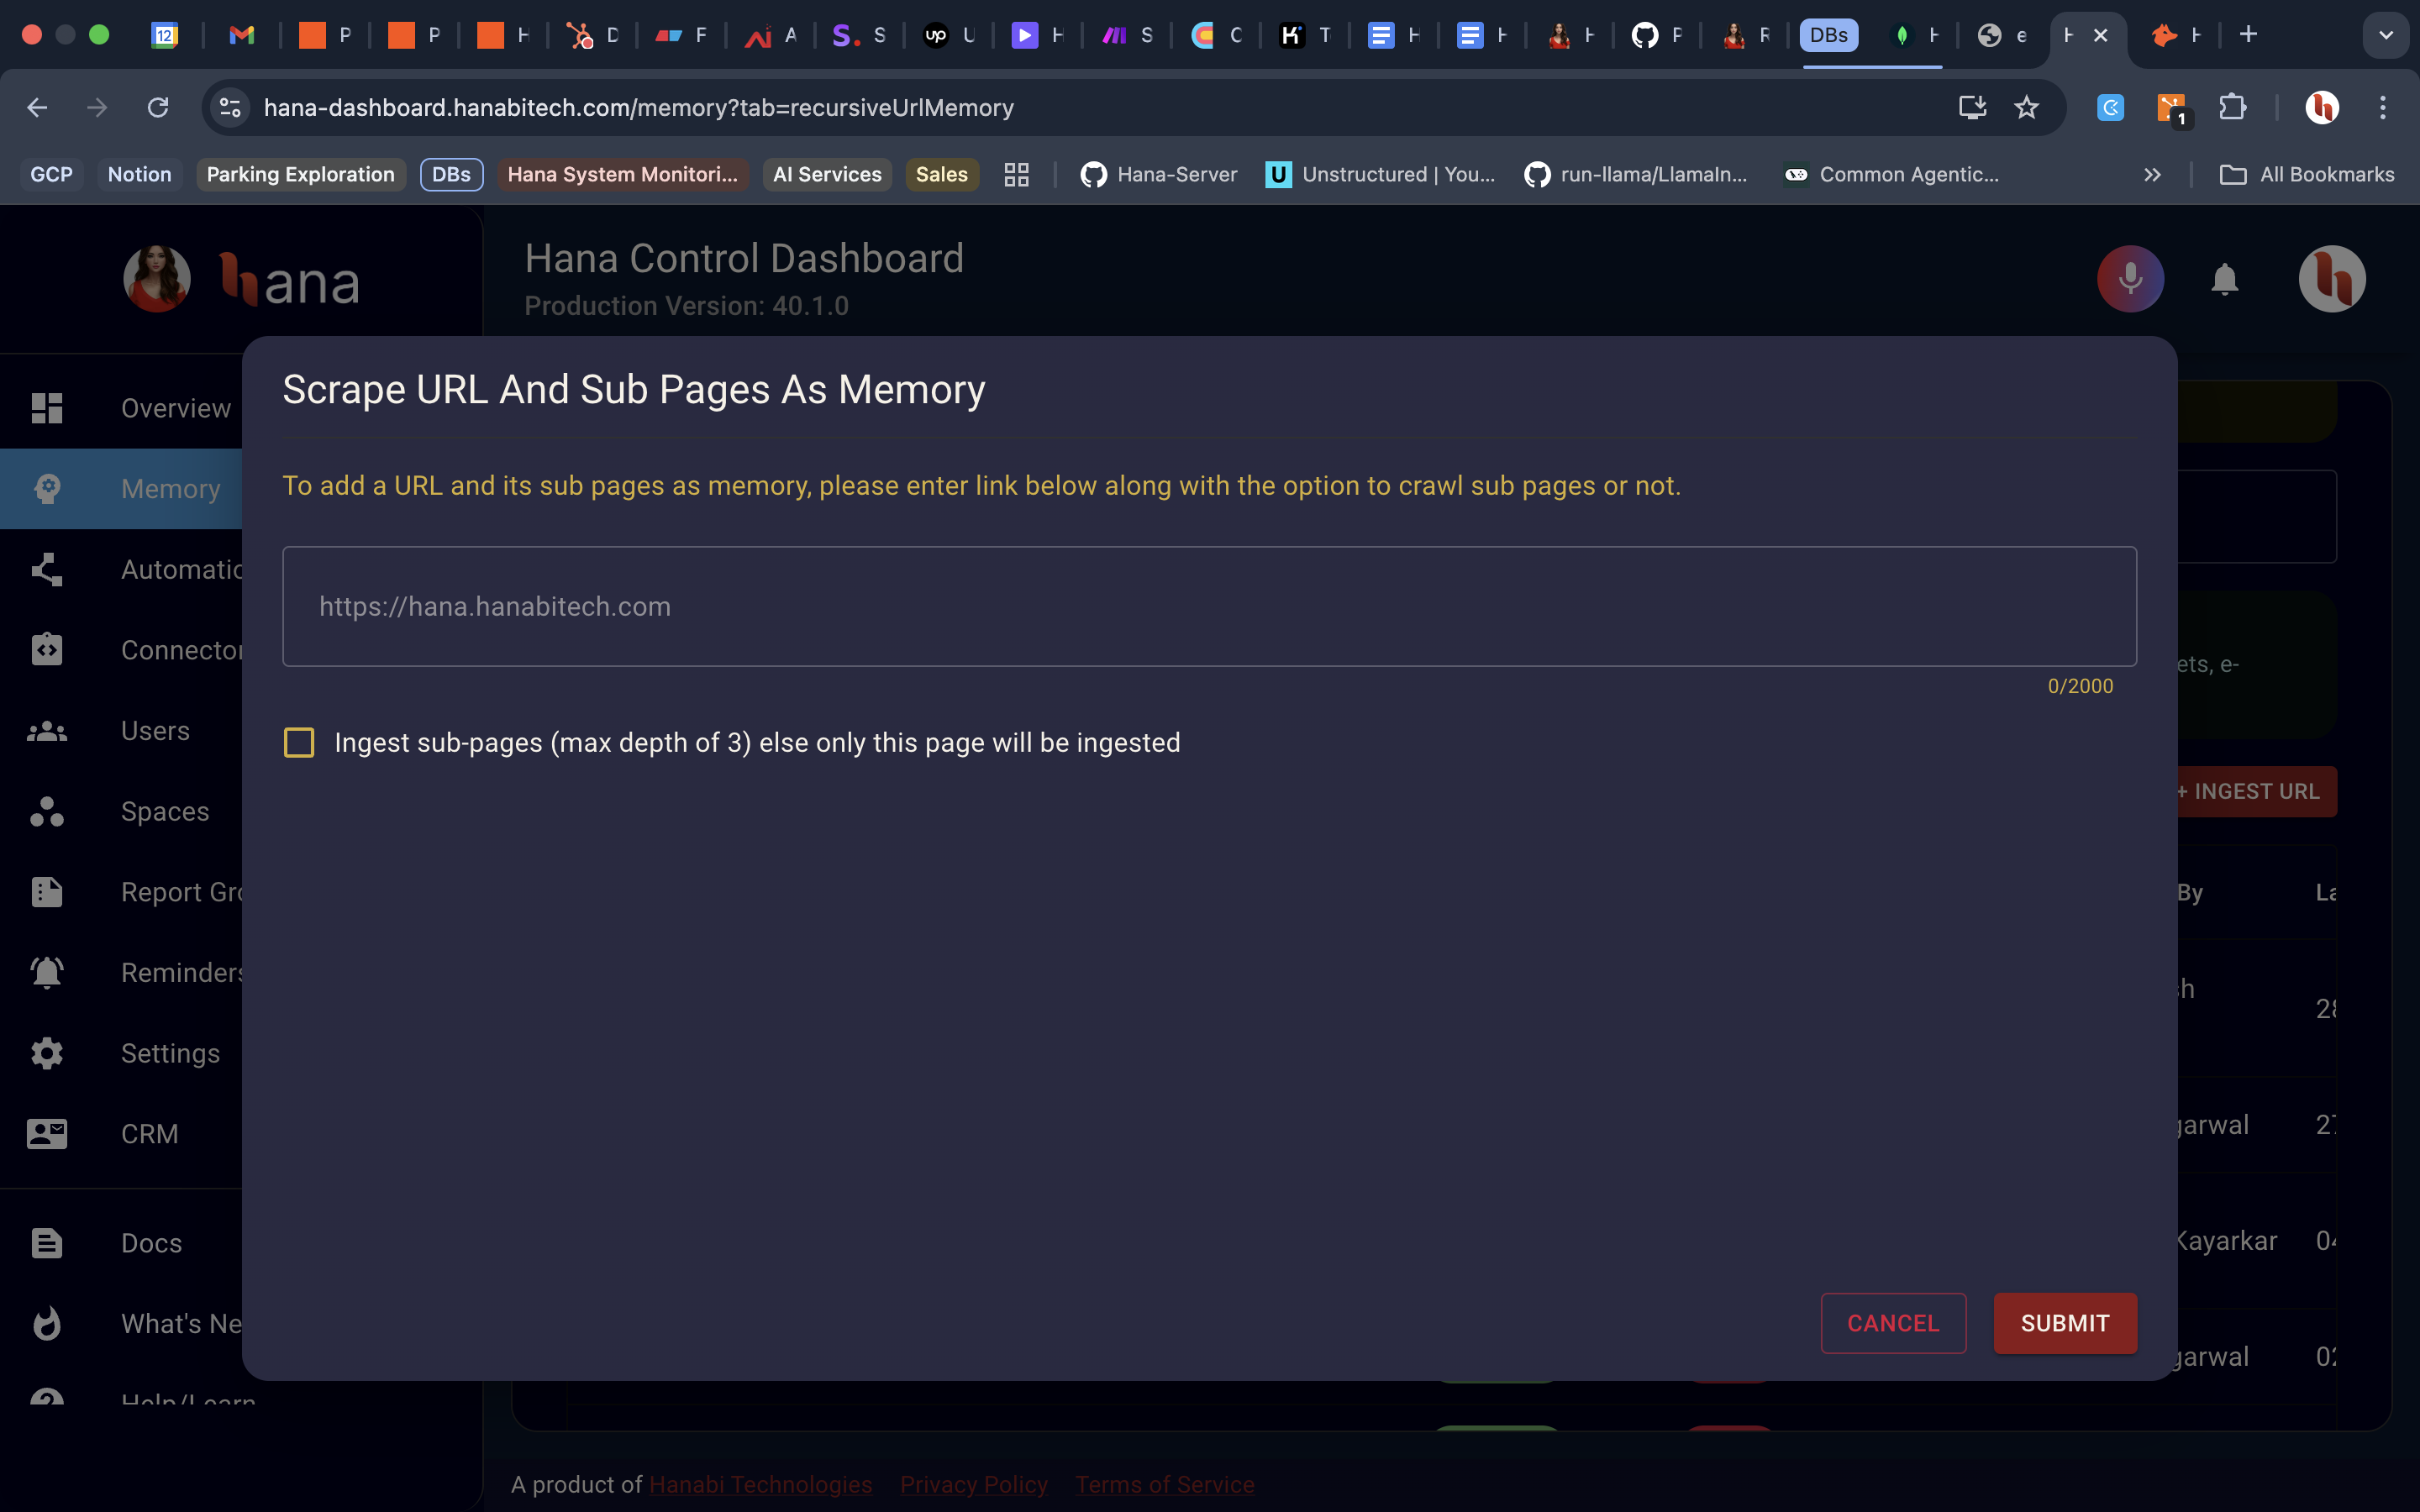Click the URL input field
This screenshot has width=2420, height=1512.
(x=1209, y=605)
